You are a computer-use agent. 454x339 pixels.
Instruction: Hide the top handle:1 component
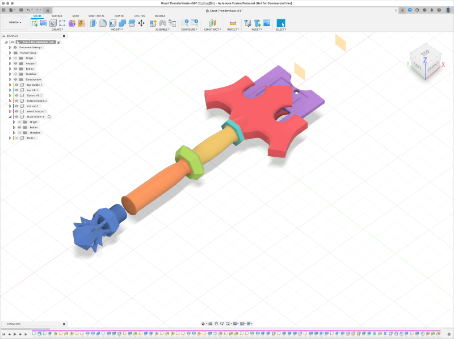click(x=17, y=85)
